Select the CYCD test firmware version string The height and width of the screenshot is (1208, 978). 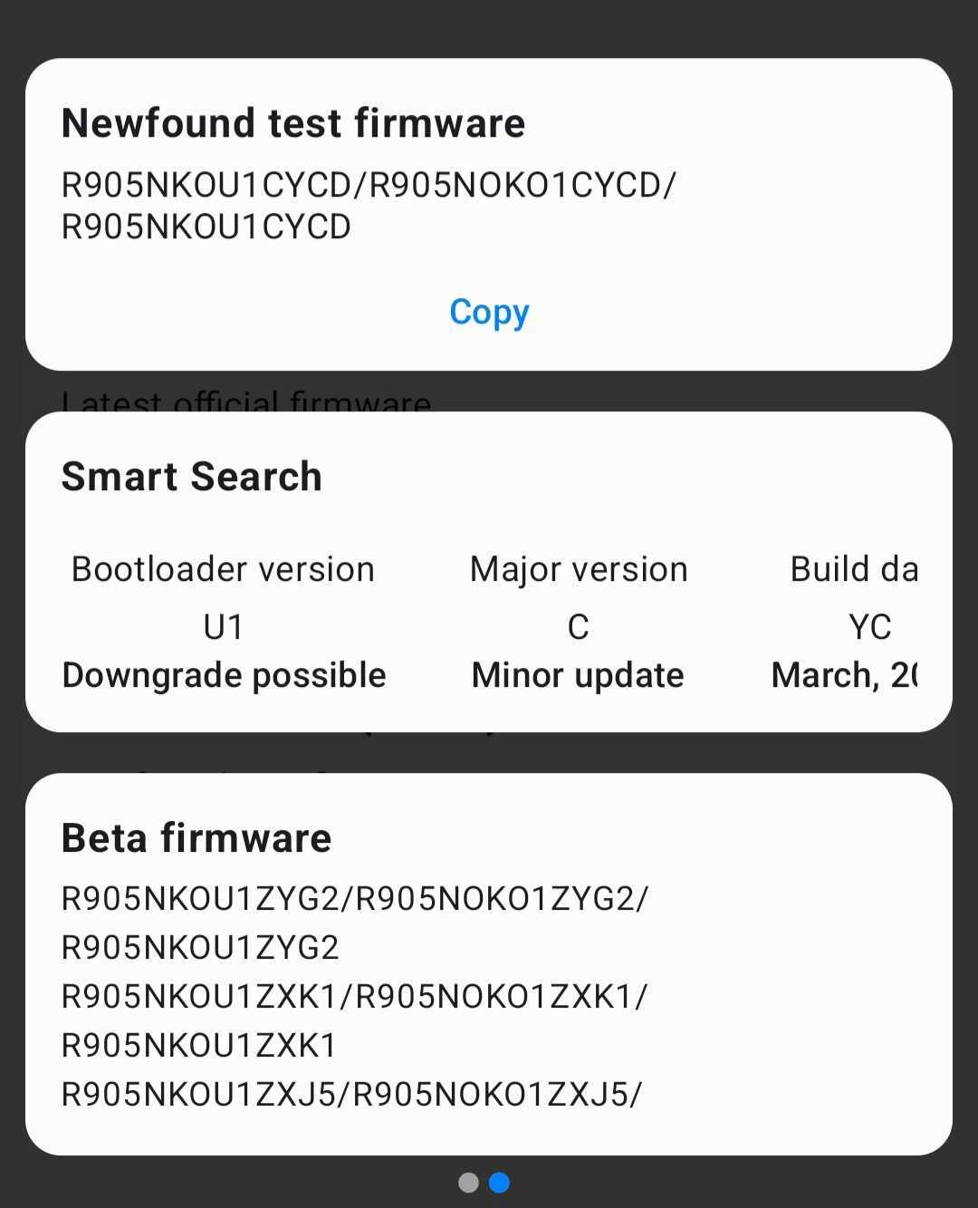click(x=368, y=206)
